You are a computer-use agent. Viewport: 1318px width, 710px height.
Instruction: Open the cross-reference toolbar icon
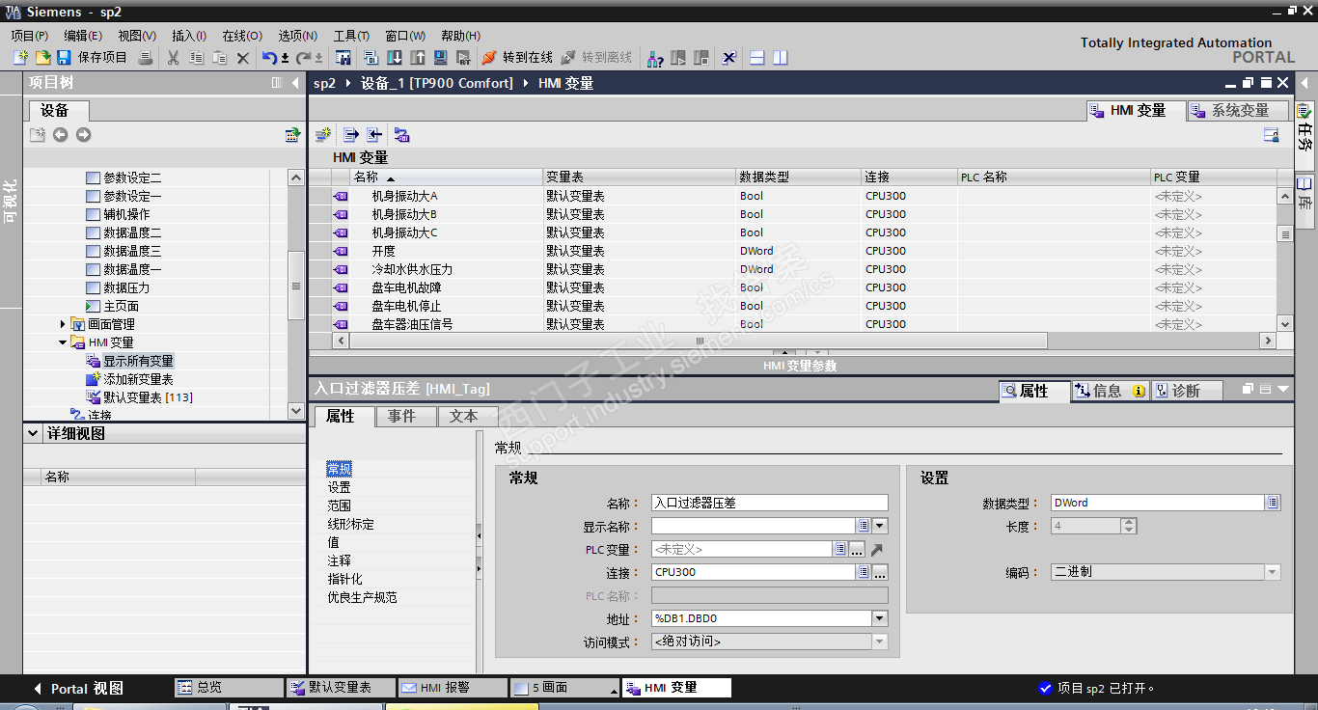point(729,58)
